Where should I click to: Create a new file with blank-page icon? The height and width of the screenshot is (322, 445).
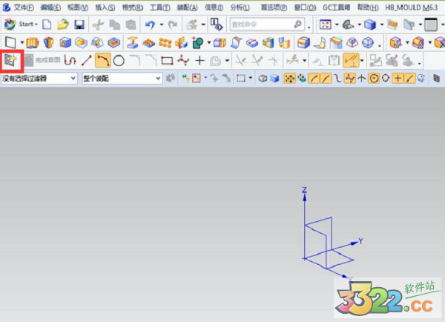47,24
